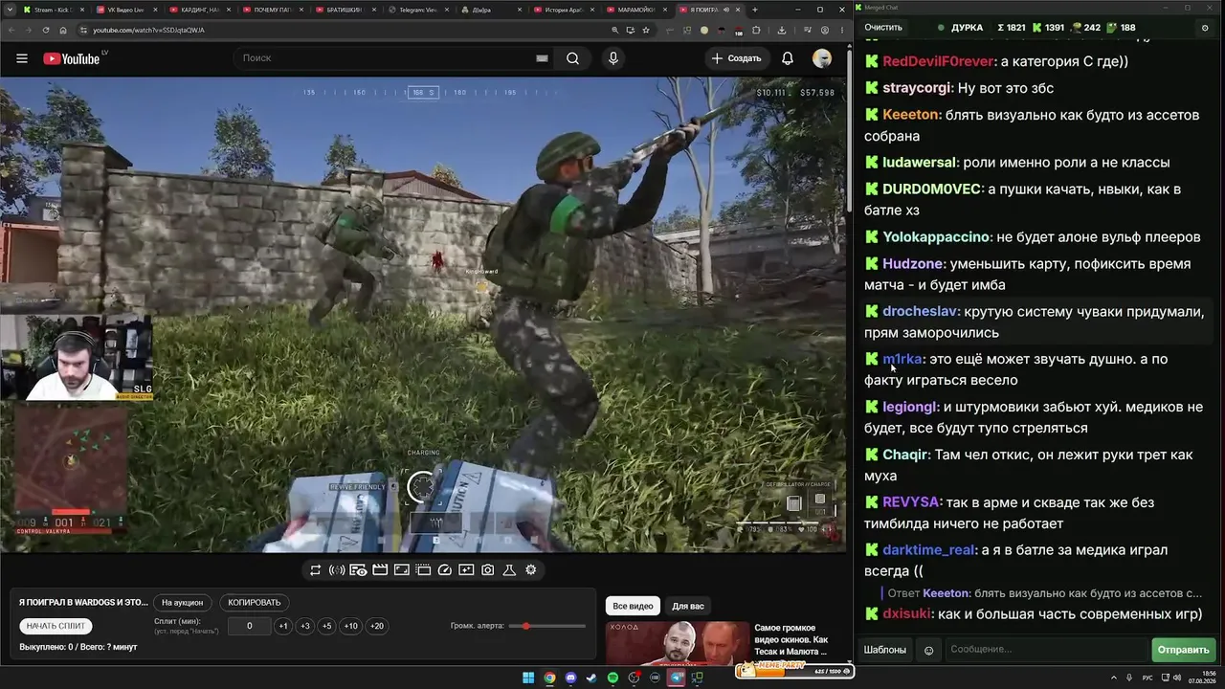Switch to the Stream - Kick tab
The height and width of the screenshot is (689, 1225).
click(53, 10)
